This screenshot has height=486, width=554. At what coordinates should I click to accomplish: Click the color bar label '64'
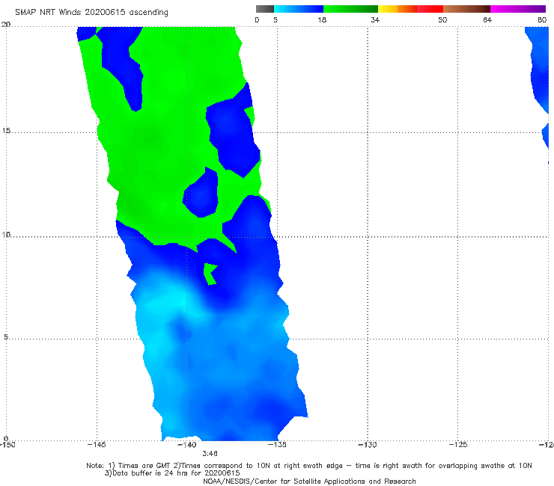click(487, 19)
